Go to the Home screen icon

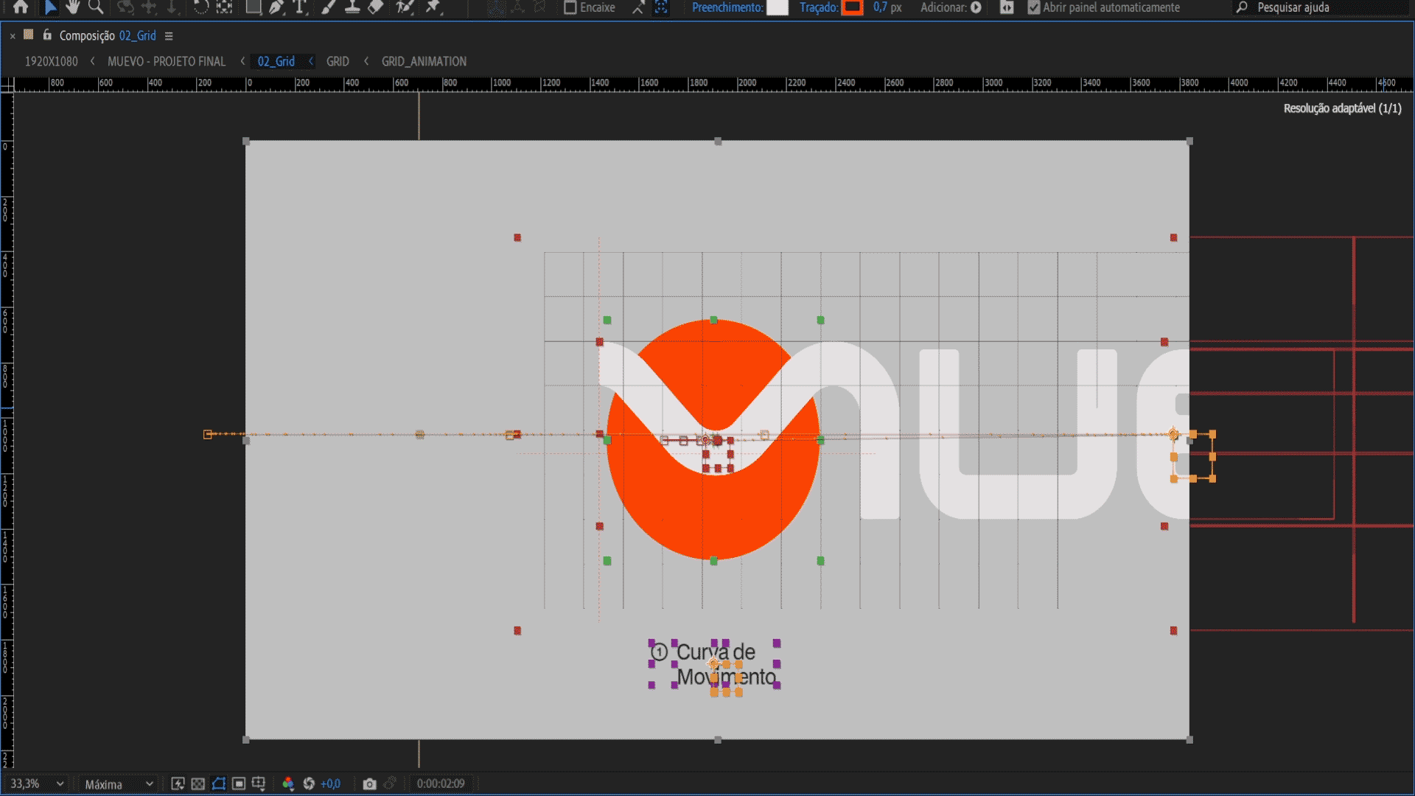coord(21,7)
